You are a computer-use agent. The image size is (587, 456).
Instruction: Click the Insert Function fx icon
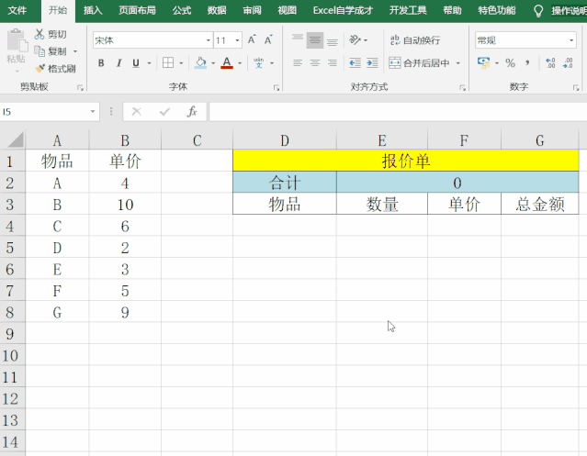[x=192, y=111]
